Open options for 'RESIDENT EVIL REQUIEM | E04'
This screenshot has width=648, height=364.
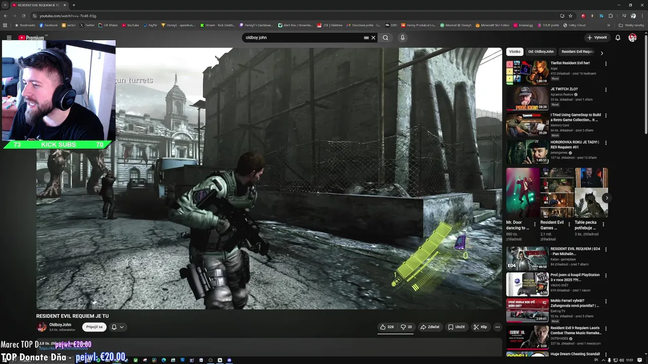[605, 249]
